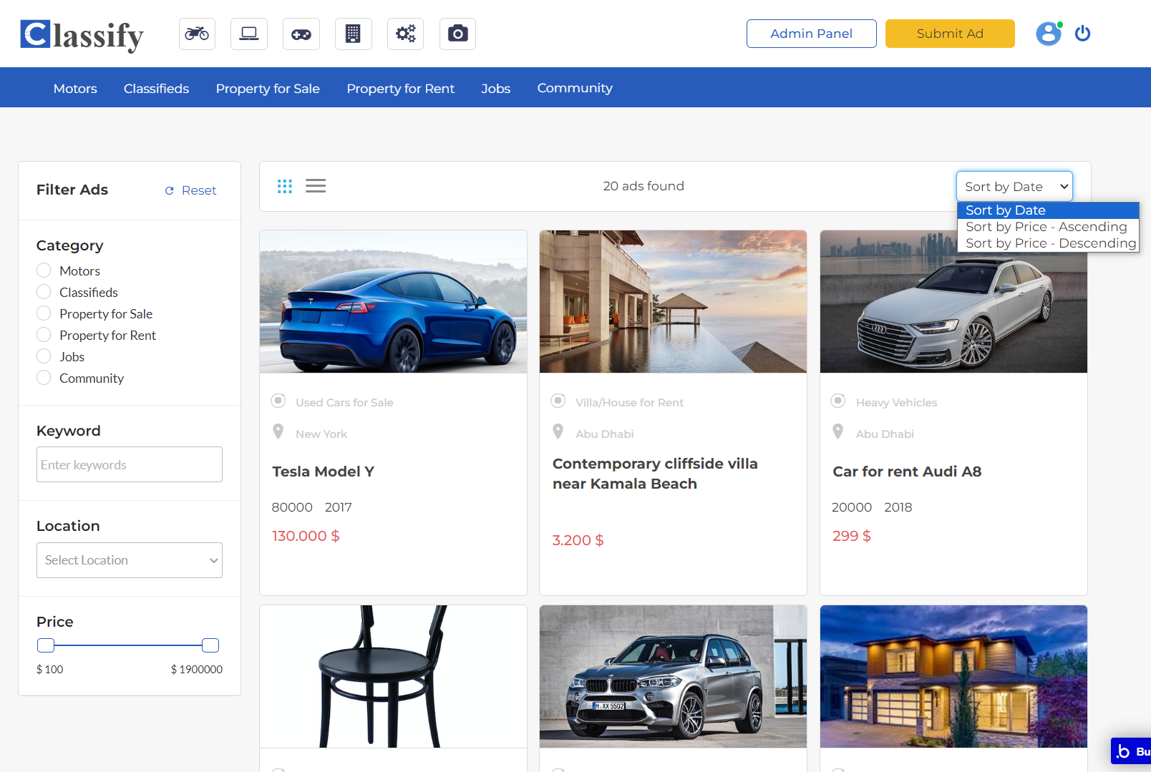The image size is (1151, 772).
Task: Open the Select Location dropdown
Action: [x=130, y=560]
